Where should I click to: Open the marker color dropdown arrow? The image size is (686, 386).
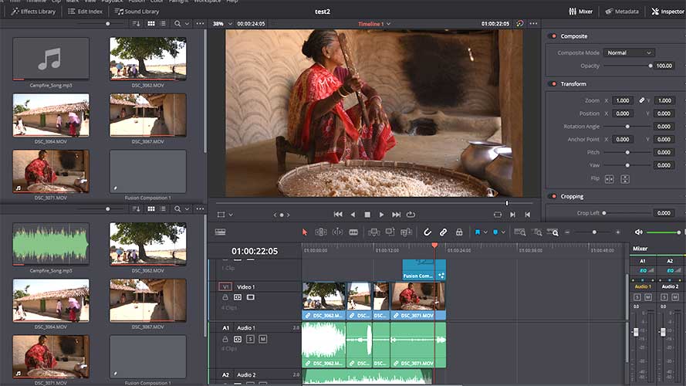coord(503,232)
